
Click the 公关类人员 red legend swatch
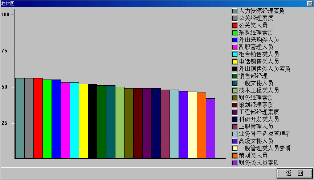point(235,25)
